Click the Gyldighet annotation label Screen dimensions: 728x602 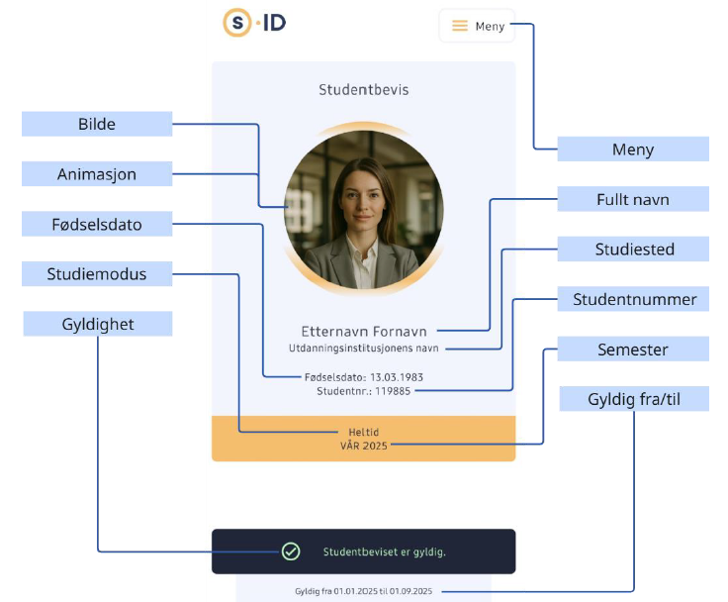pyautogui.click(x=97, y=324)
